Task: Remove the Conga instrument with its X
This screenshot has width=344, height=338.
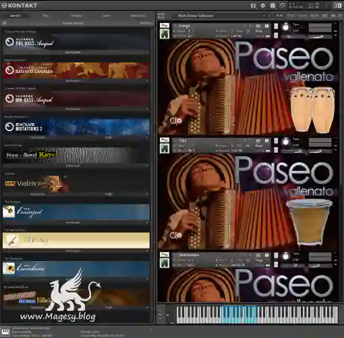Action: [x=335, y=24]
